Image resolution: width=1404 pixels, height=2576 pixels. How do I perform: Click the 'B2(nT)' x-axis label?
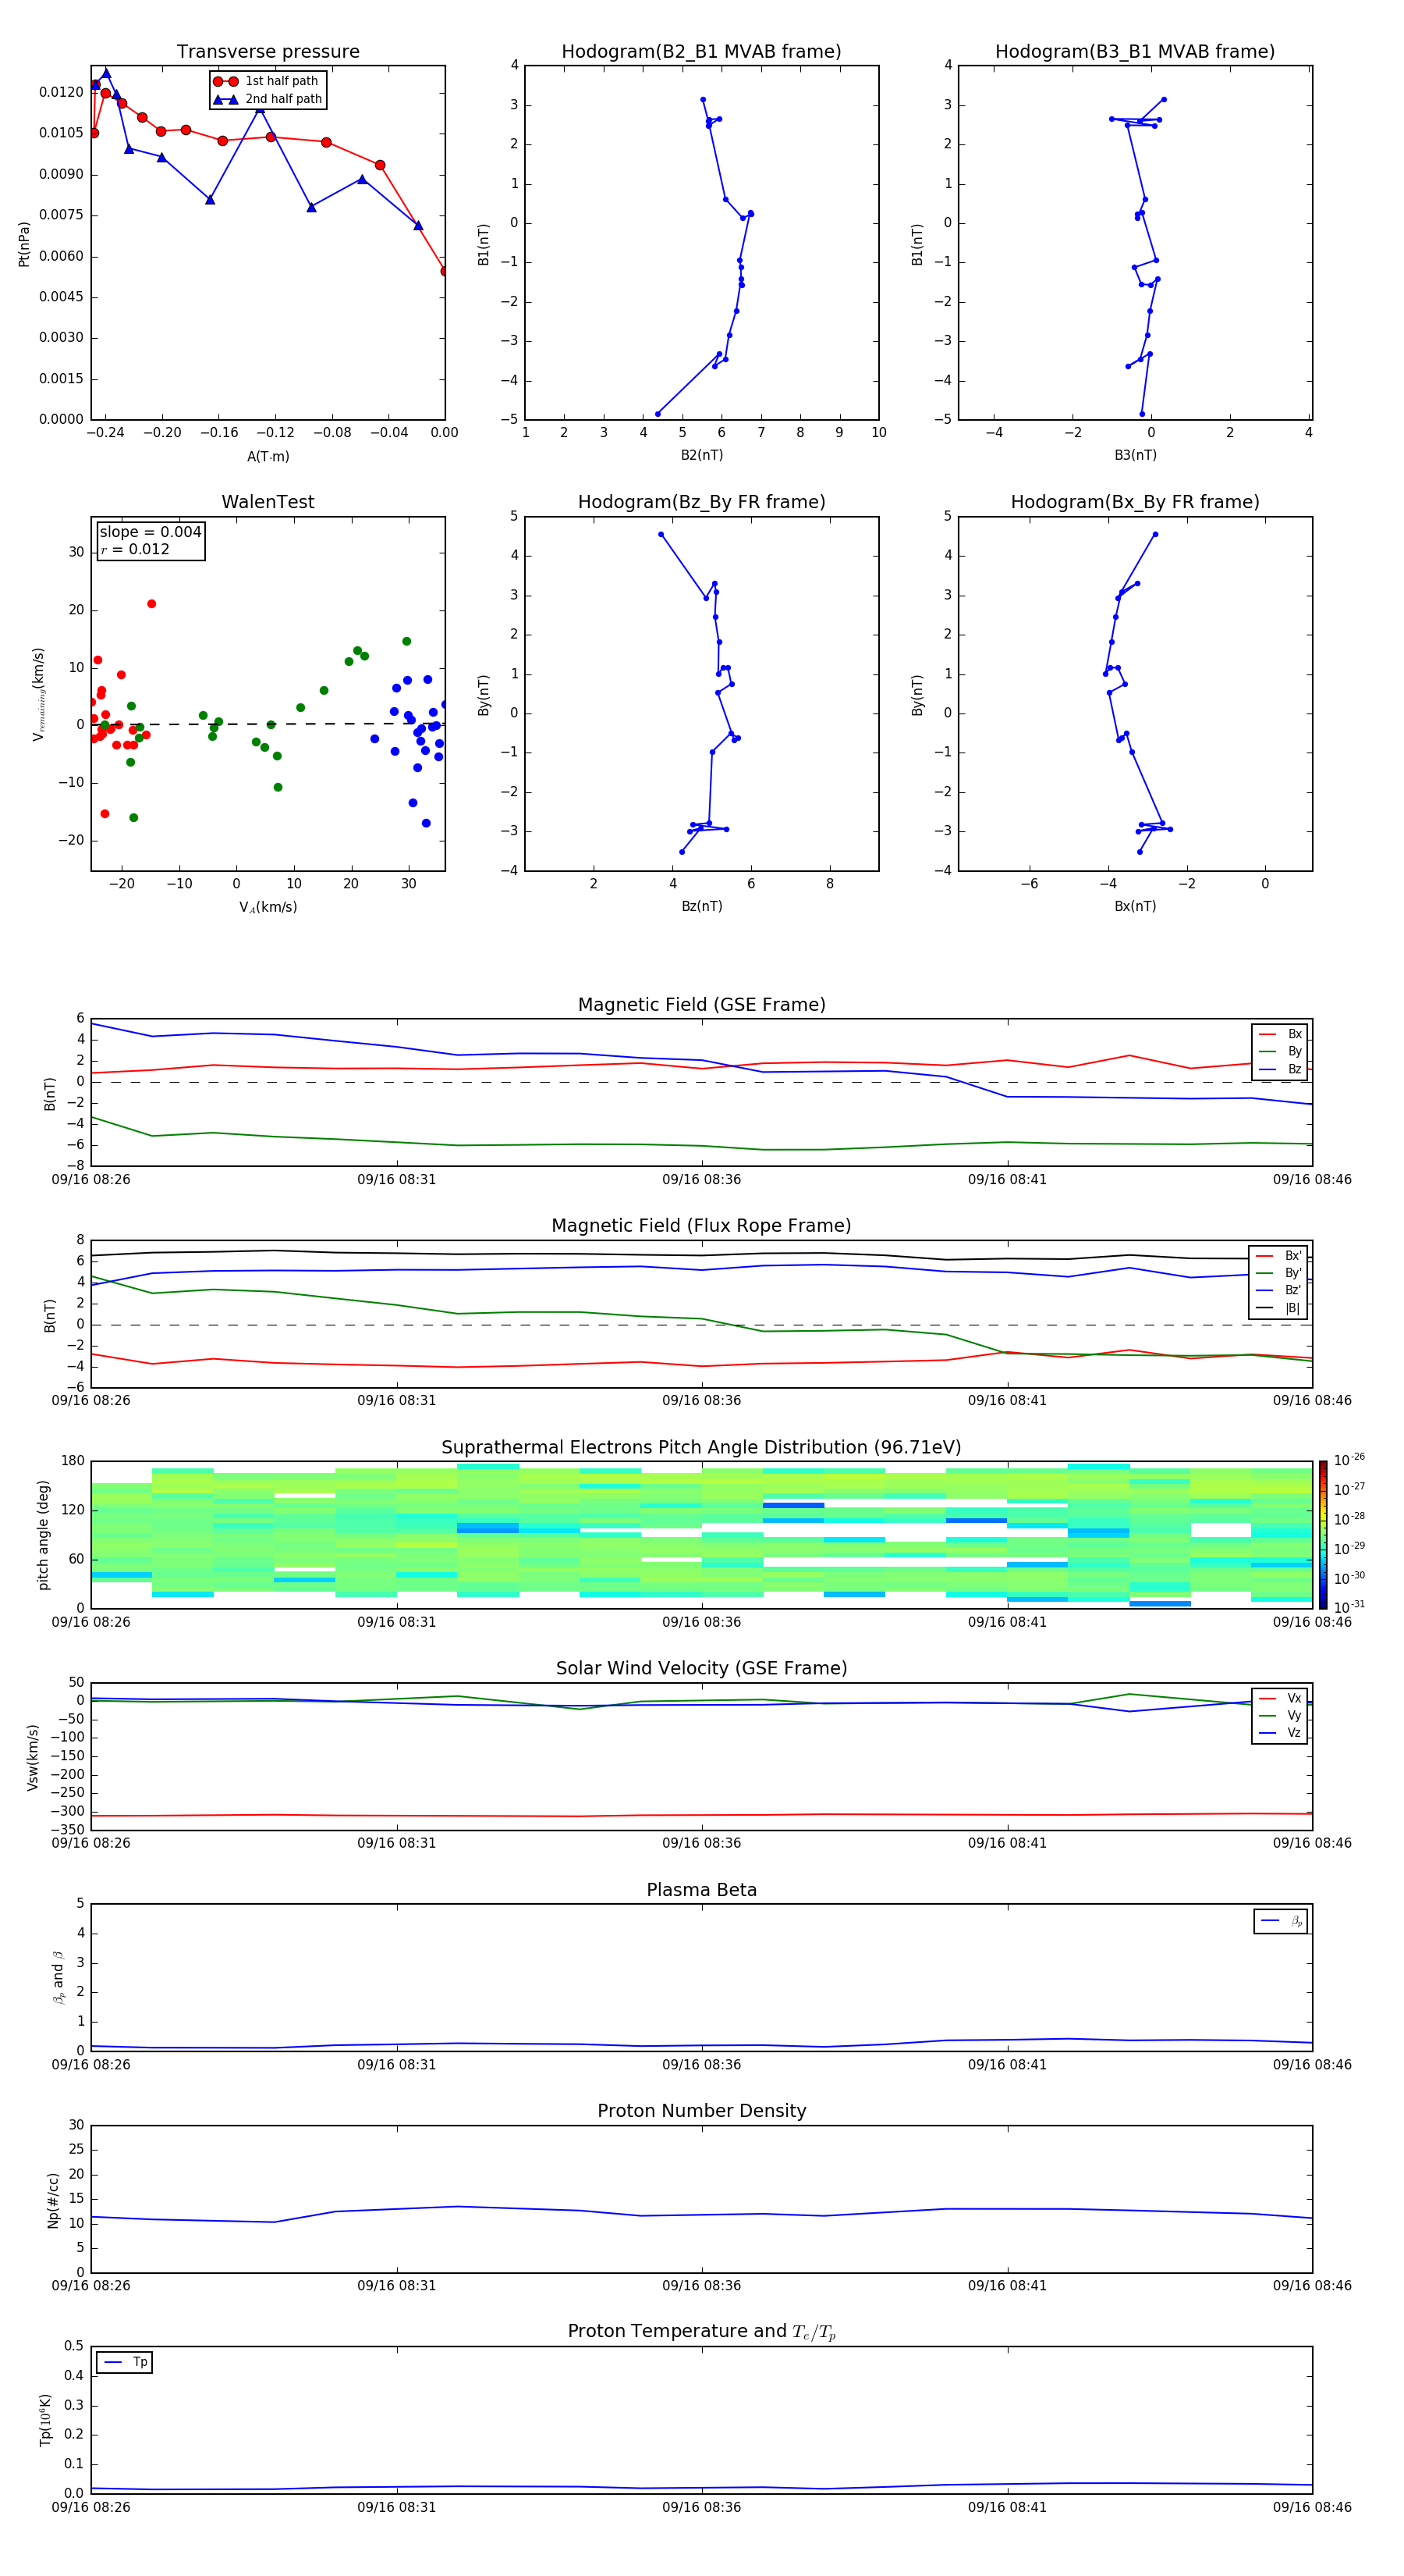click(701, 455)
